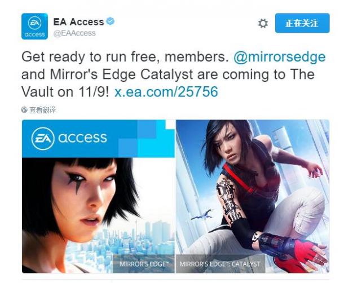The image size is (344, 283).
Task: Click the 'access' wordmark in the blue banner
Action: (x=82, y=138)
